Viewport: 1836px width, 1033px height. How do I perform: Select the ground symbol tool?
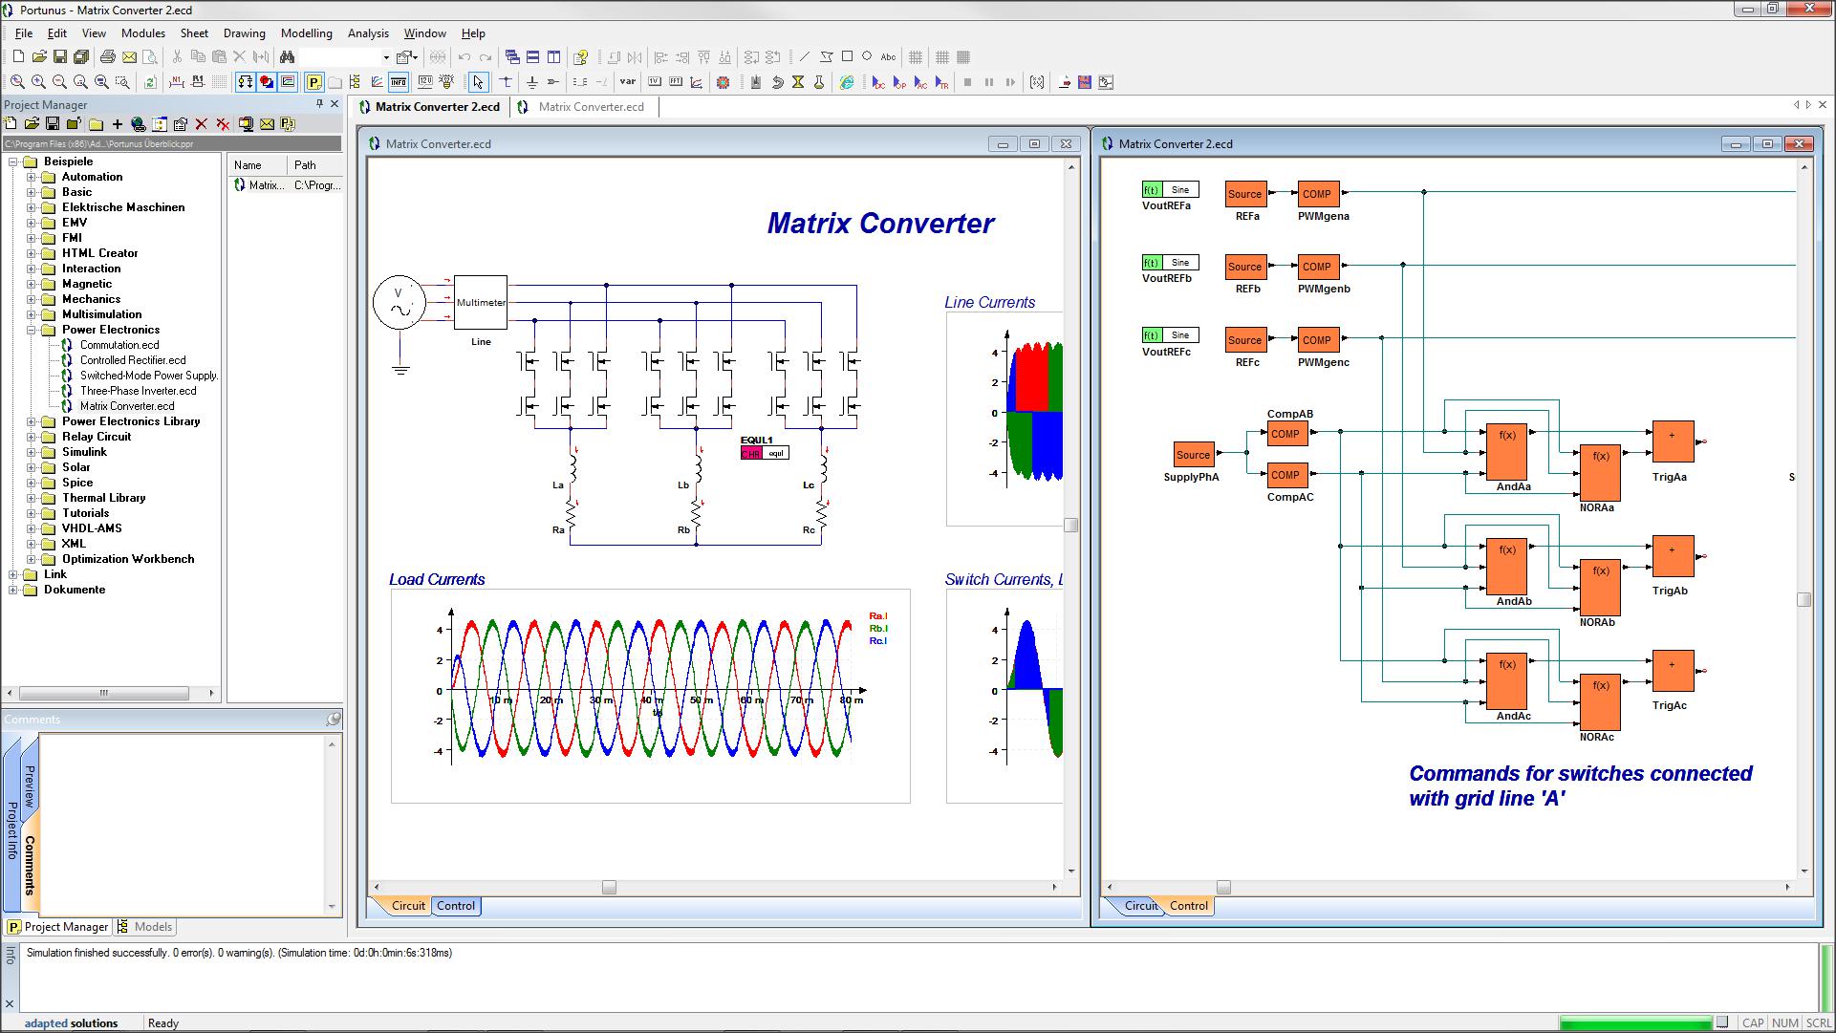[x=532, y=83]
